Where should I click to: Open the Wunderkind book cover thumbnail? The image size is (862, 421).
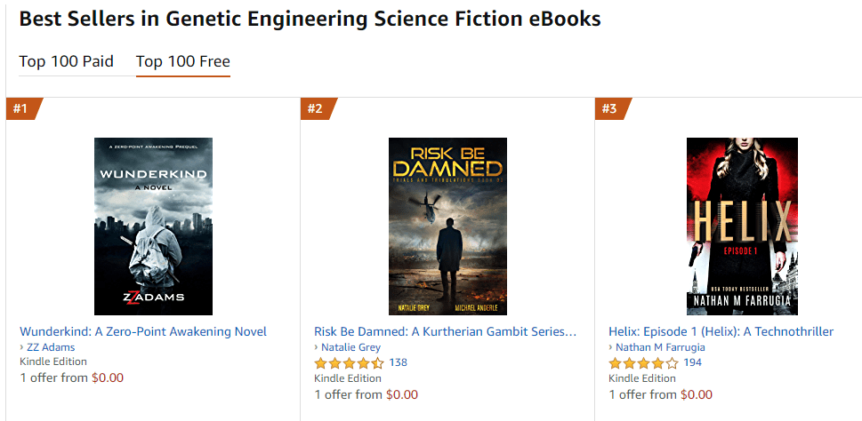click(x=153, y=226)
